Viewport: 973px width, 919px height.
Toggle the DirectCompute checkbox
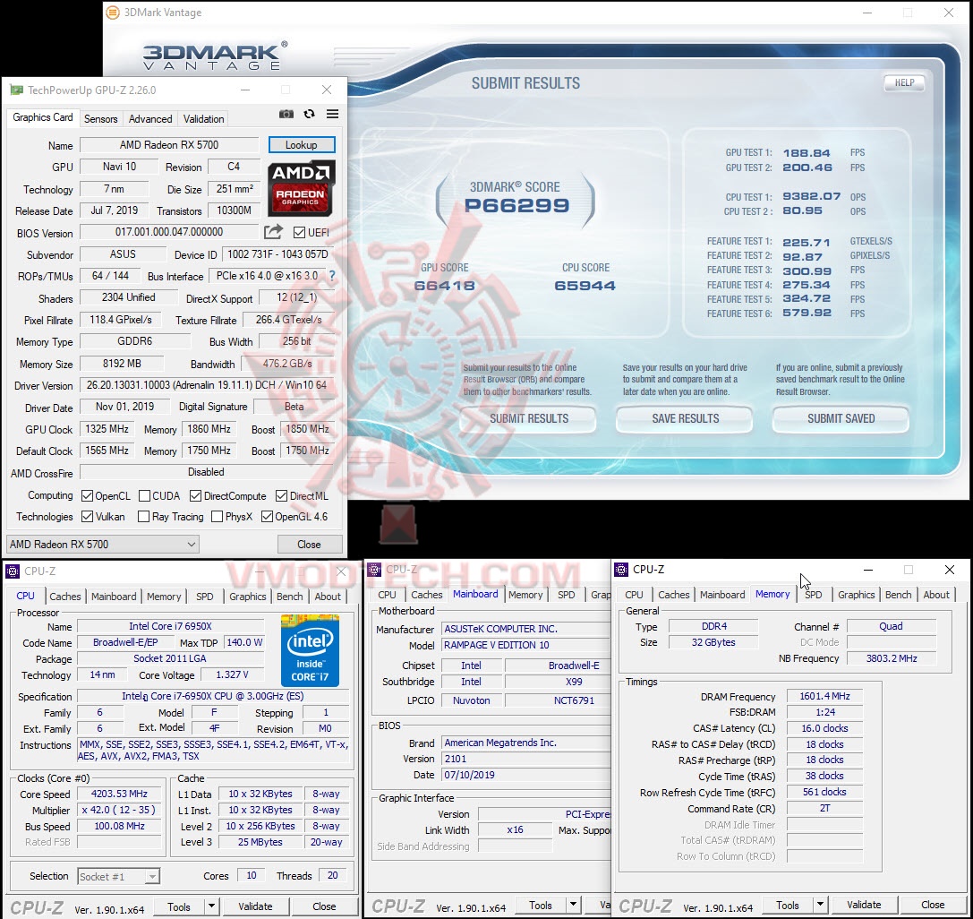[195, 496]
